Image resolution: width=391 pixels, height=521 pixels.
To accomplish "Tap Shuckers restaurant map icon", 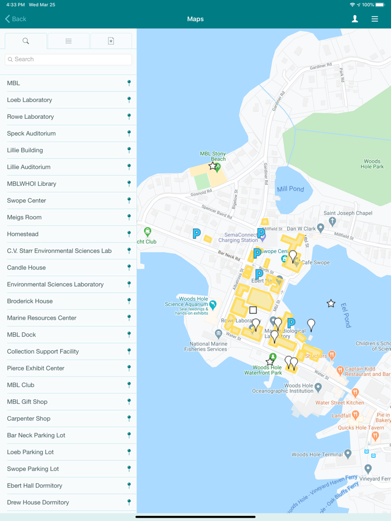I will [331, 355].
